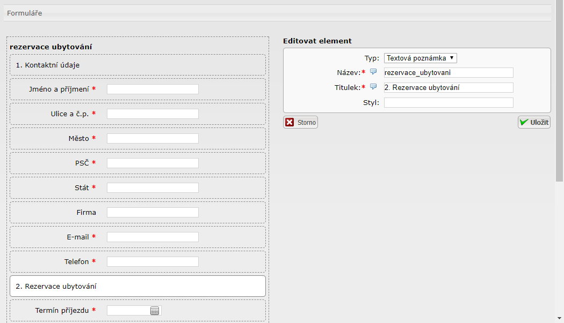564x323 pixels.
Task: Click the calendar icon beside Termín příjezdu
Action: (155, 311)
